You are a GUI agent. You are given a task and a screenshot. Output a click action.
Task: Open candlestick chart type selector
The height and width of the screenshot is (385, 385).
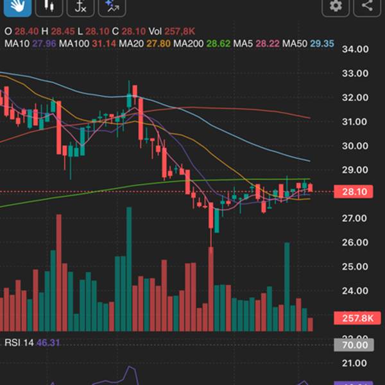tap(49, 7)
